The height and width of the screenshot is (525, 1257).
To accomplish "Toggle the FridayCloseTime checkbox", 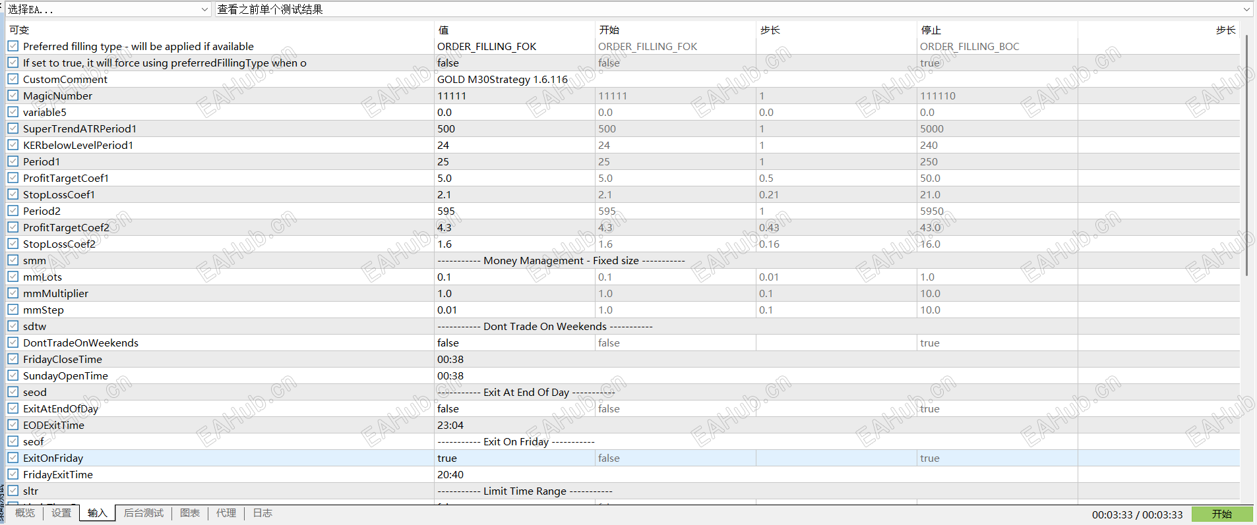I will (13, 359).
